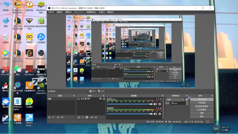Pop out the 控件 dock panel
This screenshot has width=238, height=134.
coord(212,96)
